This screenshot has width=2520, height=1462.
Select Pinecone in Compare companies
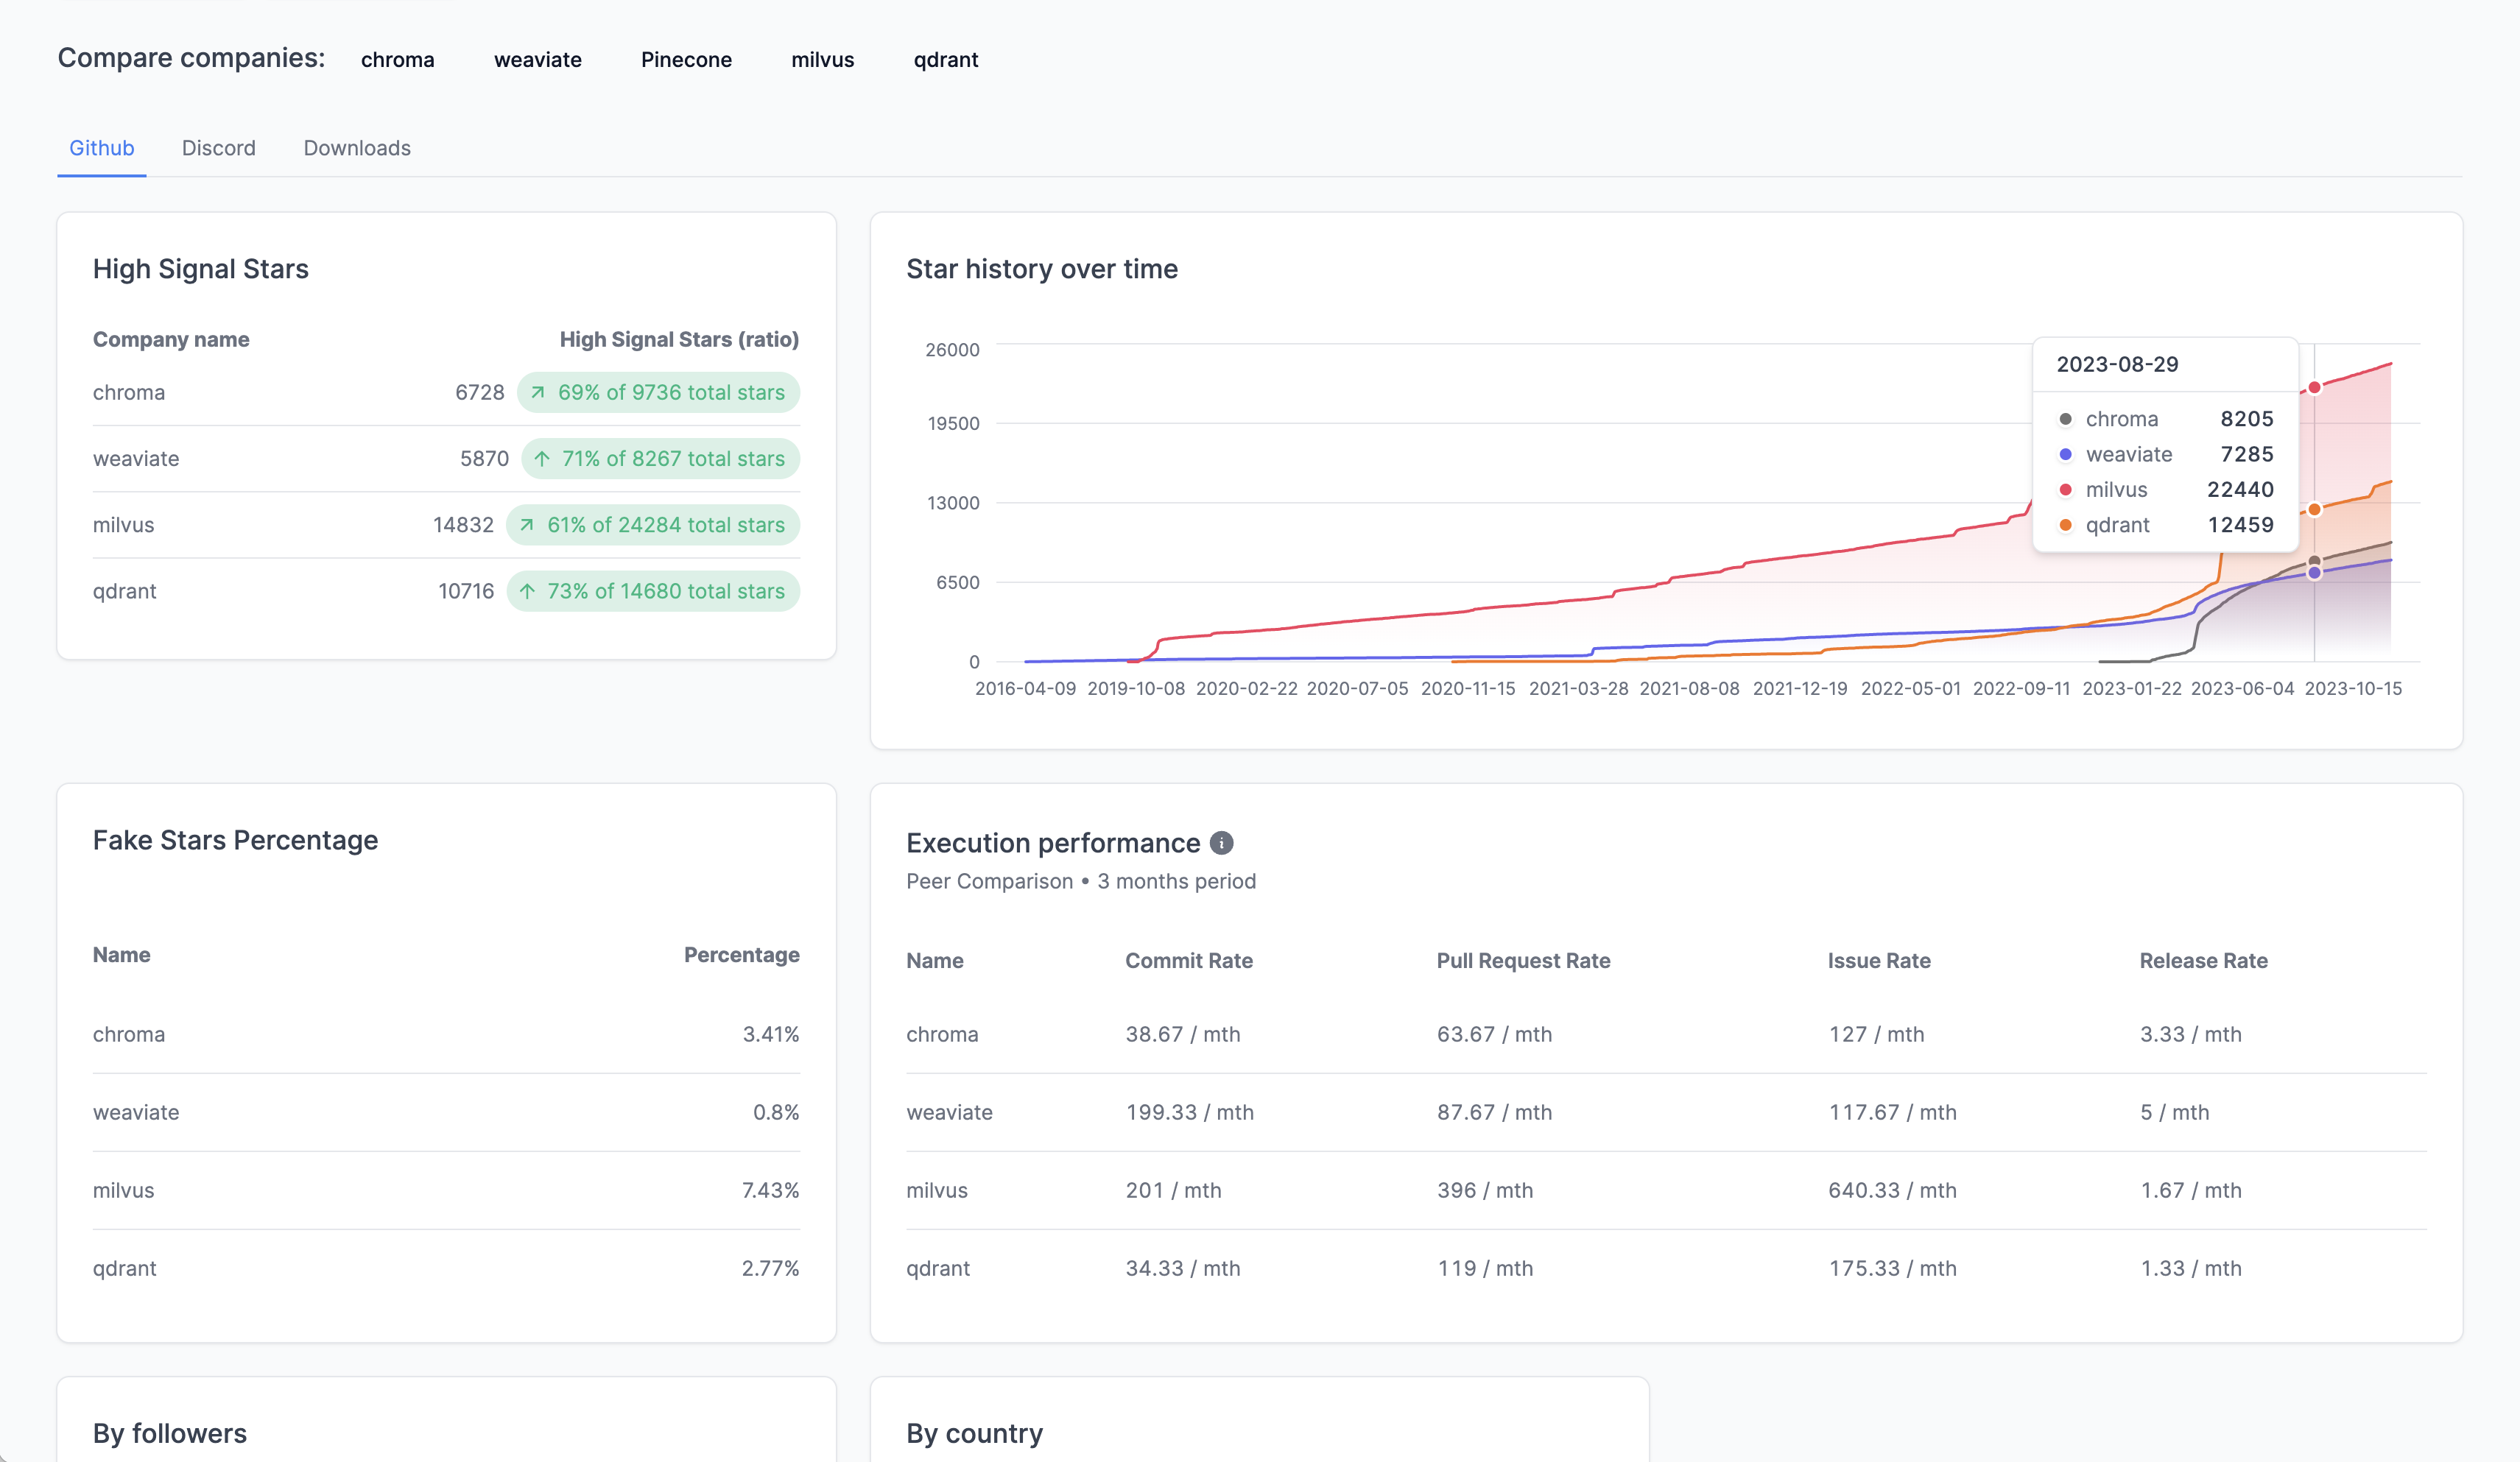click(x=686, y=60)
